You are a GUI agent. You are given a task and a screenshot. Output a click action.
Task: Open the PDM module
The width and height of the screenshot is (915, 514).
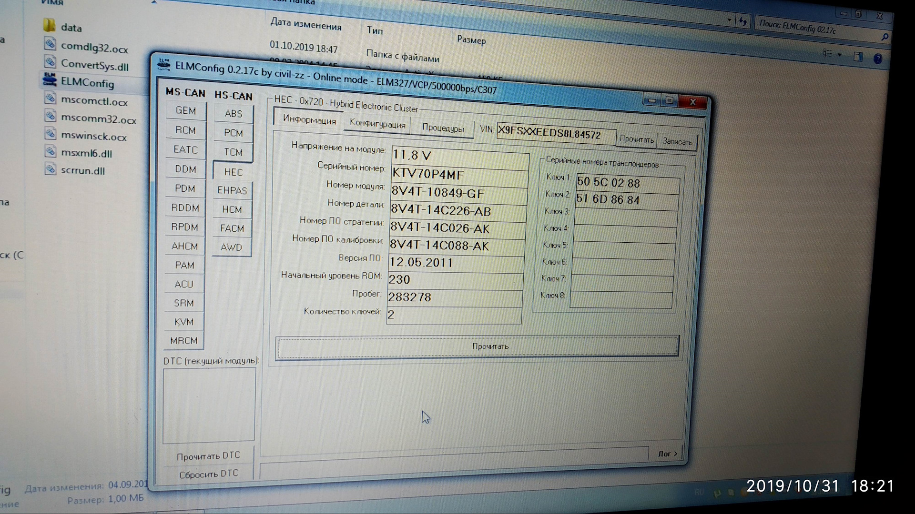[185, 188]
